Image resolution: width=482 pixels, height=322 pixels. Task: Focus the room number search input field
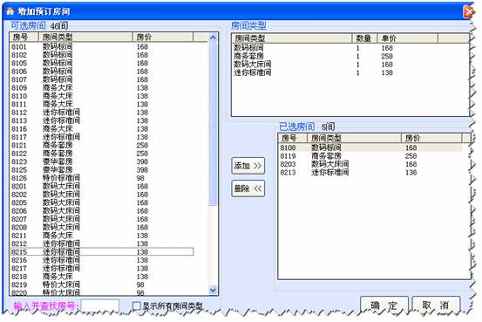click(x=100, y=306)
